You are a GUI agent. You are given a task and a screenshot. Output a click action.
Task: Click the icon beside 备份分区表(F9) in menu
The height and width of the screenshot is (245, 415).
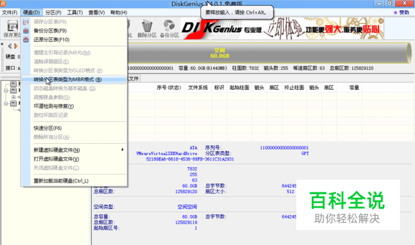(26, 31)
